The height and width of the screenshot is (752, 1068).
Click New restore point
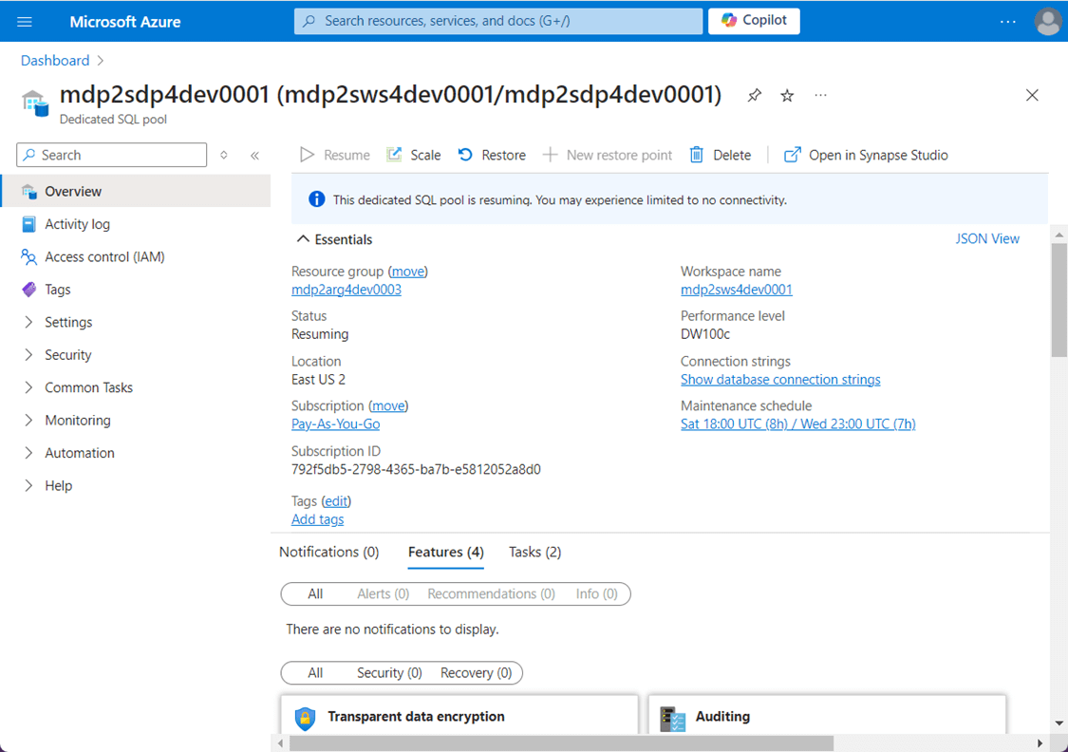point(607,155)
